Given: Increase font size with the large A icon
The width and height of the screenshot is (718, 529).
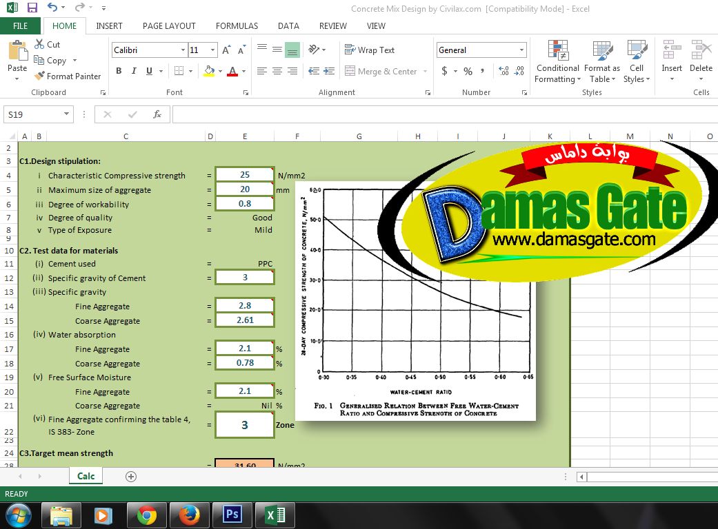Looking at the screenshot, I should point(226,50).
